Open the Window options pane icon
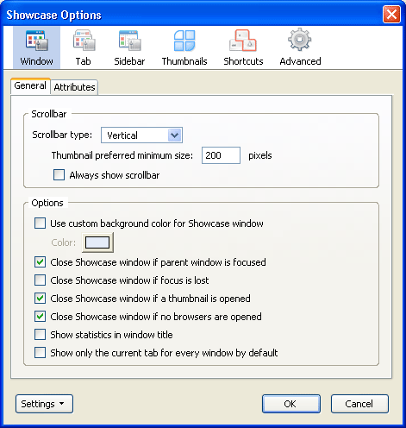The height and width of the screenshot is (428, 406). click(x=36, y=47)
